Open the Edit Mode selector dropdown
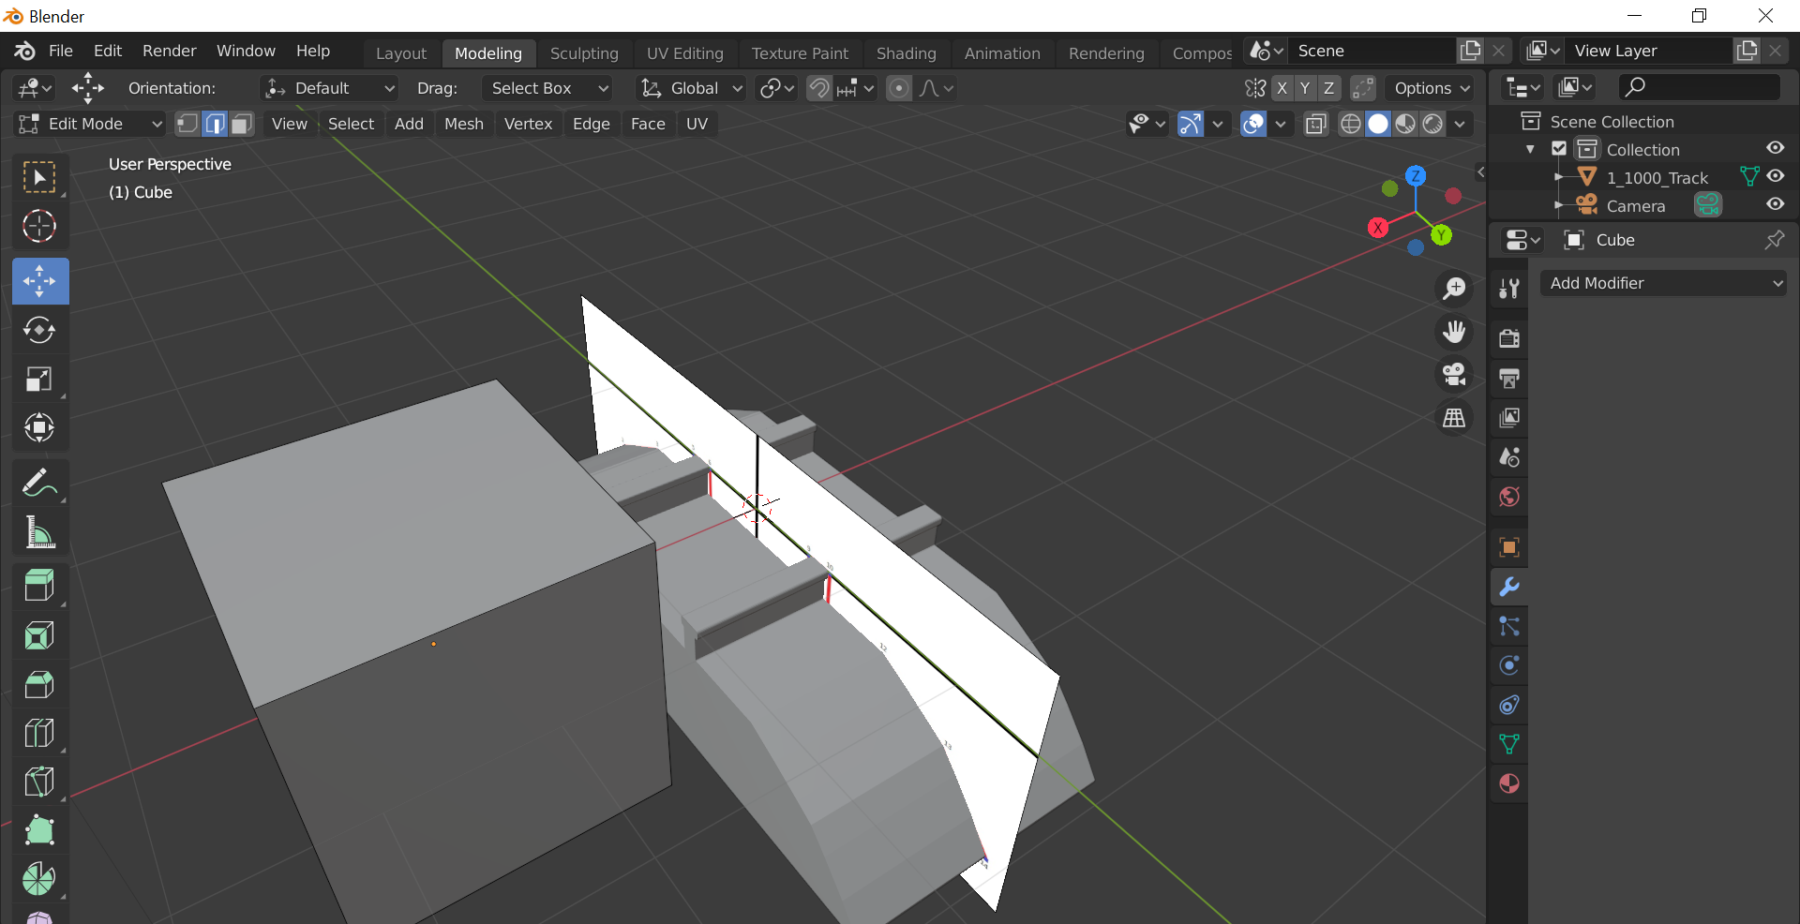The width and height of the screenshot is (1800, 924). click(x=90, y=124)
